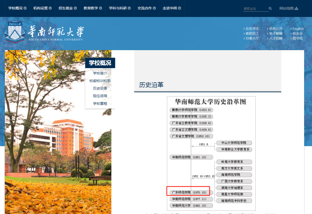Open 校徽校训校歌 in the sidebar

pyautogui.click(x=100, y=81)
